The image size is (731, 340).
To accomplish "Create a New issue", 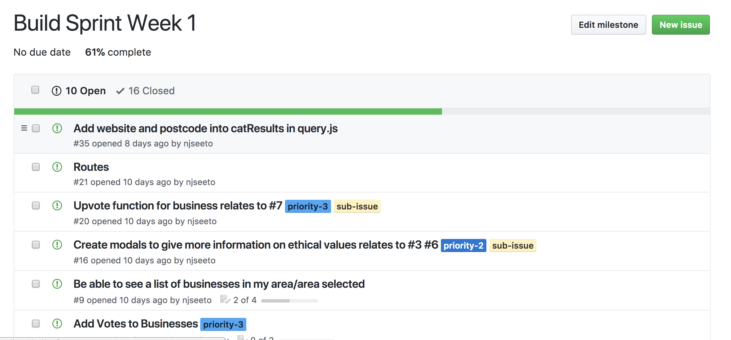I will click(x=680, y=25).
